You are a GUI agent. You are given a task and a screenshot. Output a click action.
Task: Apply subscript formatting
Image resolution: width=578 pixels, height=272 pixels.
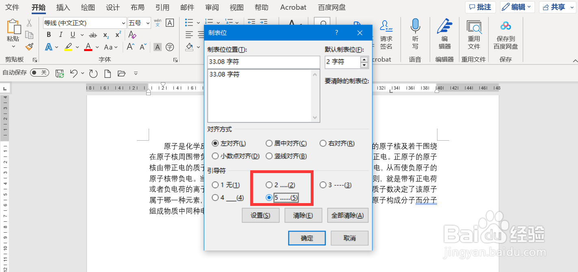tap(106, 35)
